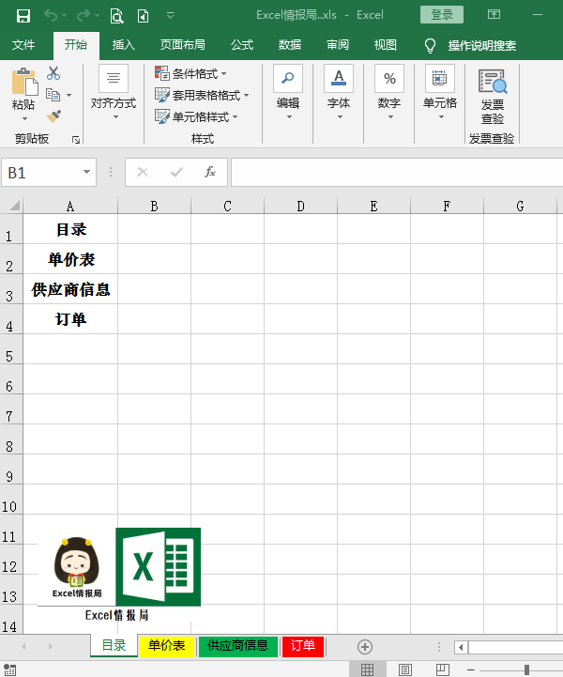Image resolution: width=563 pixels, height=677 pixels.
Task: Switch to Normal view in status bar
Action: click(x=367, y=669)
